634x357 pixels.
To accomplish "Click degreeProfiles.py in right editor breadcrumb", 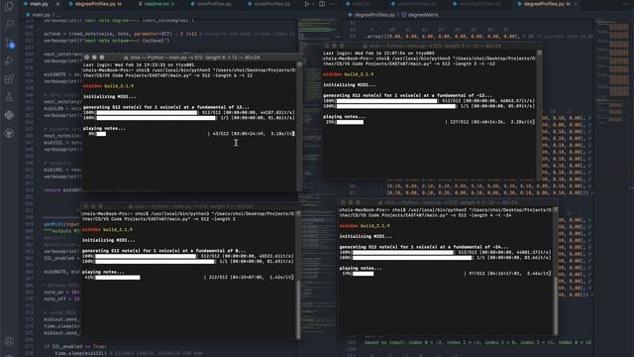I will (x=374, y=15).
